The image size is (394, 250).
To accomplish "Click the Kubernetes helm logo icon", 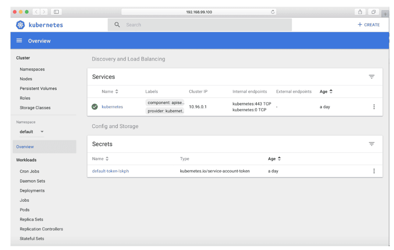I will pos(20,25).
